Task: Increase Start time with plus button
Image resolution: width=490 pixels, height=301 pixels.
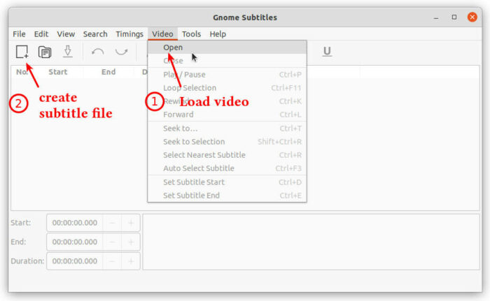Action: point(131,223)
